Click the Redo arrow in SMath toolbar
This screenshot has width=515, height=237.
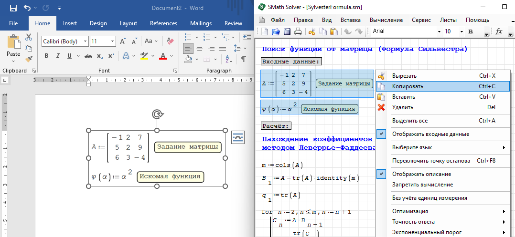click(359, 31)
